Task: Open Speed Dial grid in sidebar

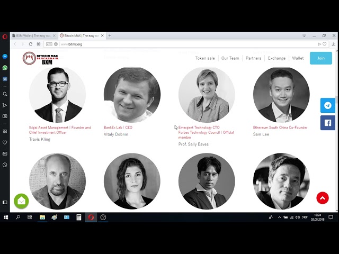Action: pos(5,131)
